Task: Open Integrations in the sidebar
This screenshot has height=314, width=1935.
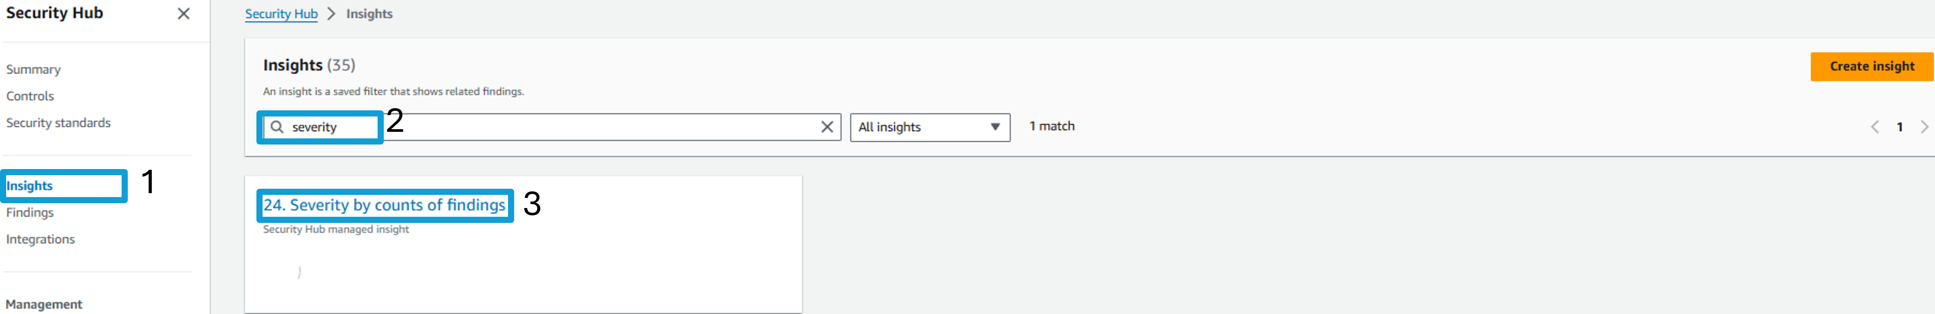Action: click(40, 239)
